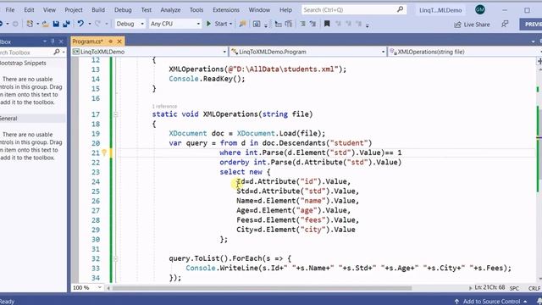Click the New Project icon
The height and width of the screenshot is (305, 542).
tap(30, 24)
